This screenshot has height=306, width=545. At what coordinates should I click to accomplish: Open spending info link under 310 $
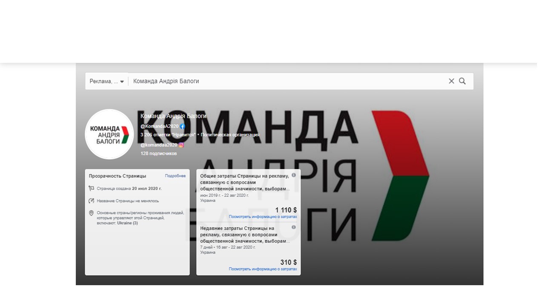(x=263, y=269)
